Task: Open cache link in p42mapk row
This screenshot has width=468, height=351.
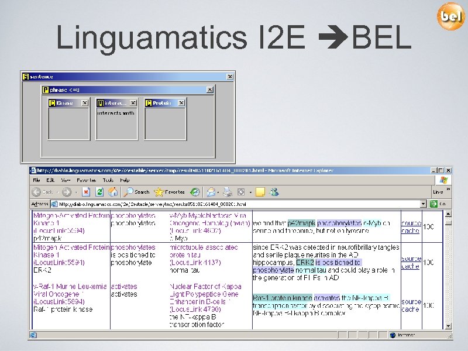Action: (411, 230)
